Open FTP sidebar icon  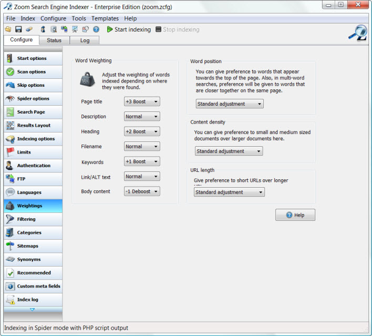coord(10,179)
